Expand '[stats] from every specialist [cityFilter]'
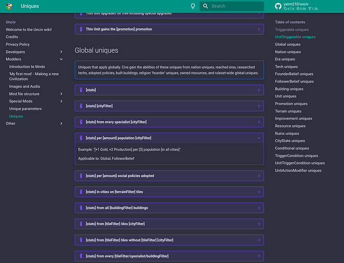344x263 pixels. click(x=169, y=122)
